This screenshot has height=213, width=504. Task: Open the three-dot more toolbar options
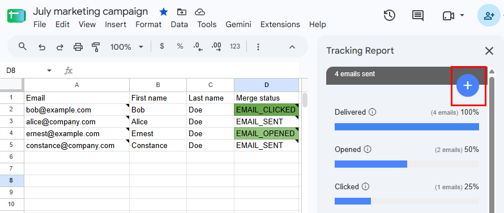click(x=258, y=47)
